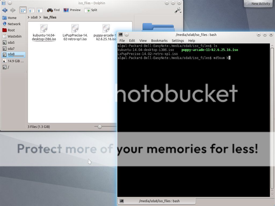Click Konsole scrollbar up arrow

point(272,46)
